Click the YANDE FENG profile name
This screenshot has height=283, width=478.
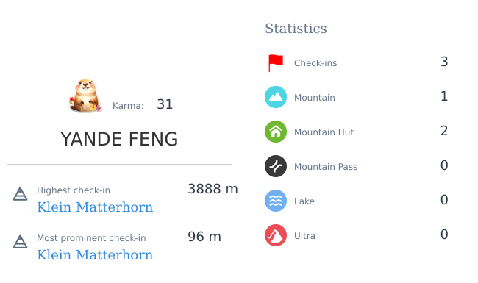tap(119, 139)
